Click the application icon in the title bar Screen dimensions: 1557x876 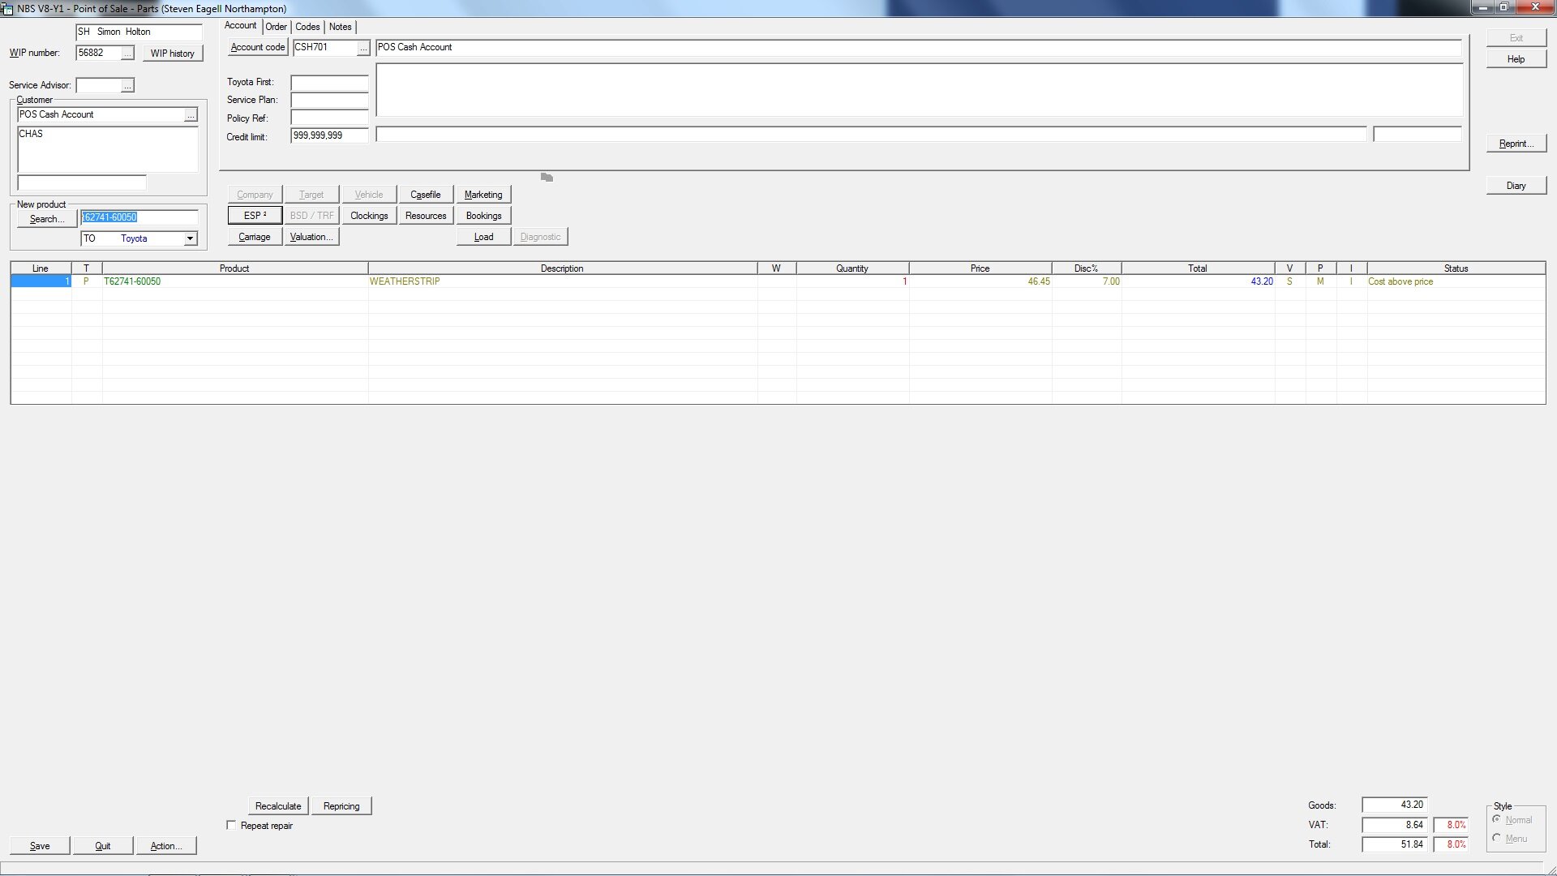(x=7, y=8)
